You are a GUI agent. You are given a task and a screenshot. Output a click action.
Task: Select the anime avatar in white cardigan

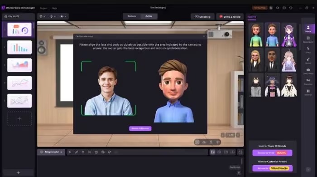point(289,85)
